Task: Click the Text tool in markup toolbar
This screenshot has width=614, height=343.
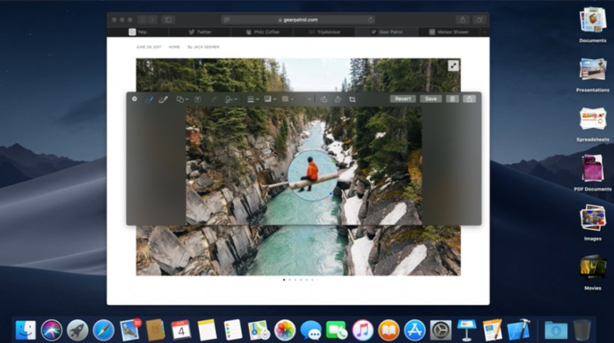Action: point(198,99)
